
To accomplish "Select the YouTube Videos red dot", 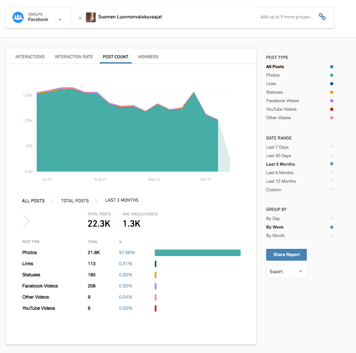I will click(x=331, y=109).
